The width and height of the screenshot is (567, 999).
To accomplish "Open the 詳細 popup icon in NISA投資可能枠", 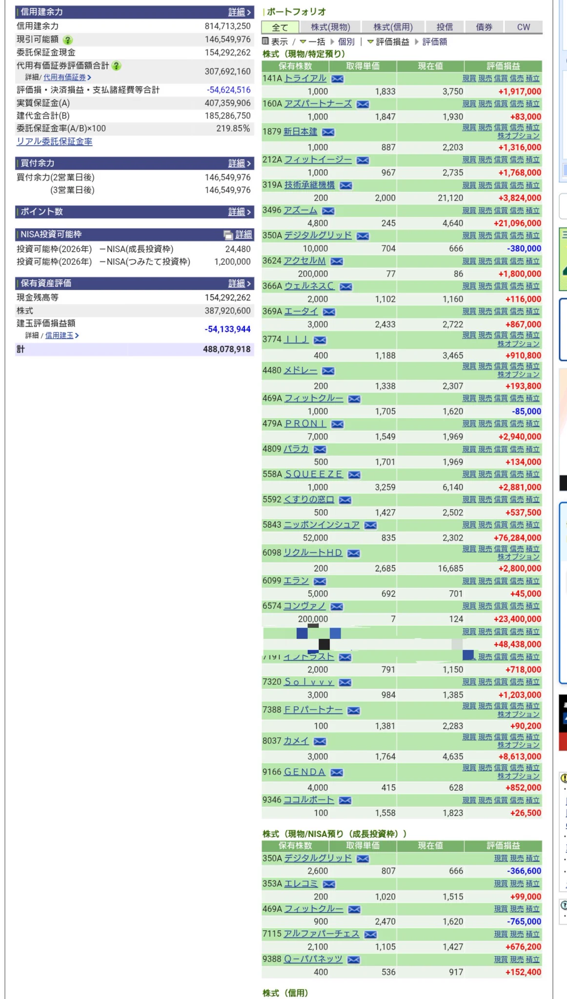I will coord(228,235).
